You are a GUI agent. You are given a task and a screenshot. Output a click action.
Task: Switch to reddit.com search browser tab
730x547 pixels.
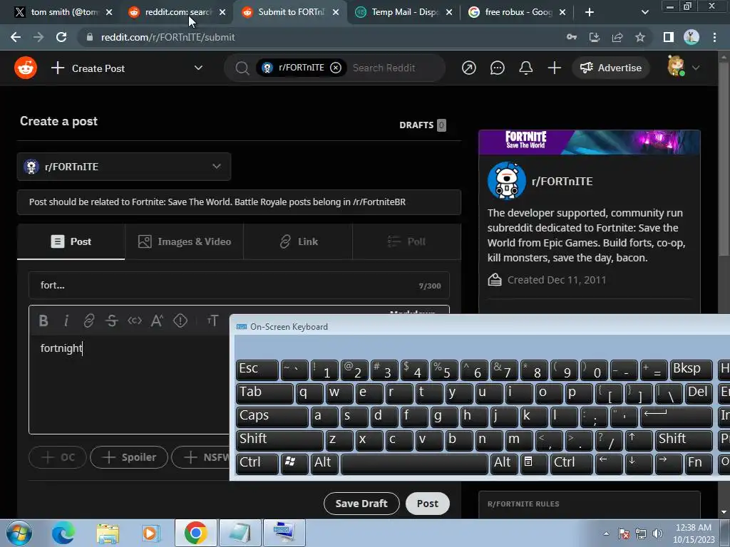pos(176,12)
